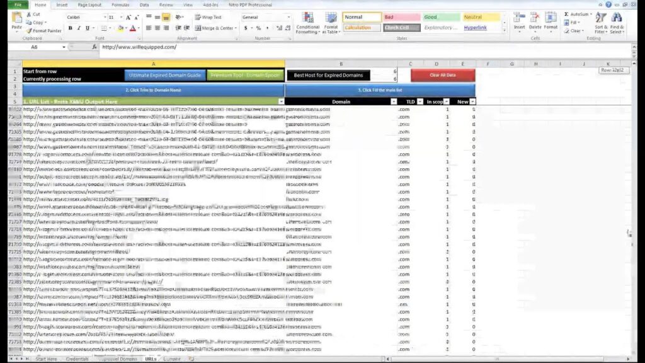Activate the Format Painter brush
Viewport: 645px width, 363px height.
coord(43,31)
